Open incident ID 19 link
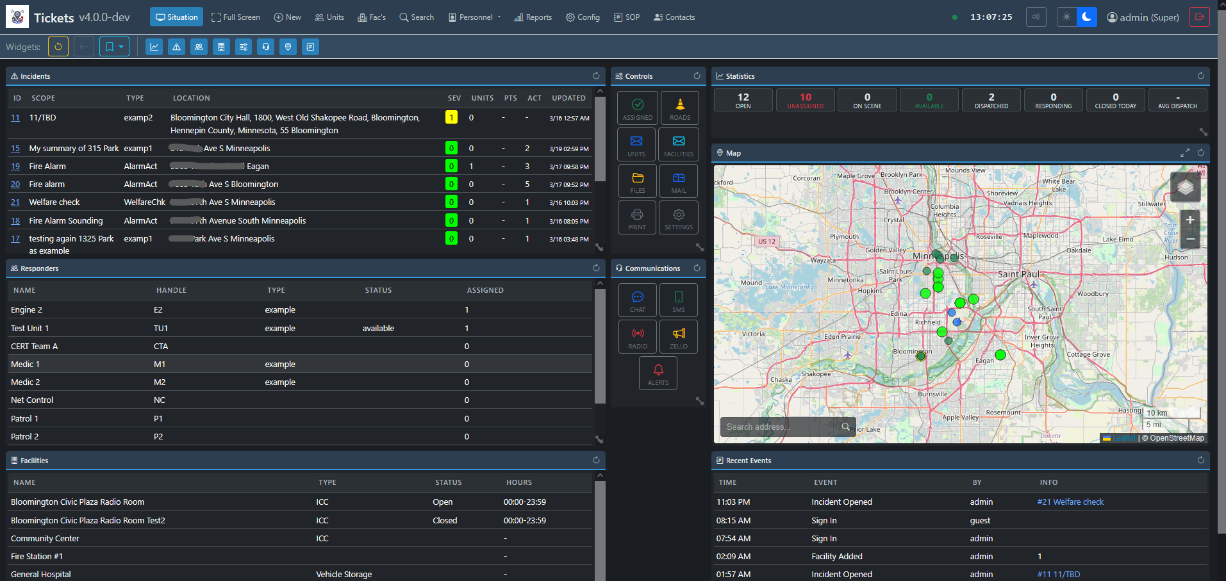Viewport: 1226px width, 581px height. [x=15, y=167]
